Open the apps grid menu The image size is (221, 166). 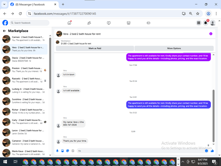coord(198,23)
